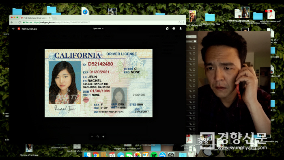Zoom out the license image preview
This screenshot has width=284, height=160.
pyautogui.click(x=92, y=136)
